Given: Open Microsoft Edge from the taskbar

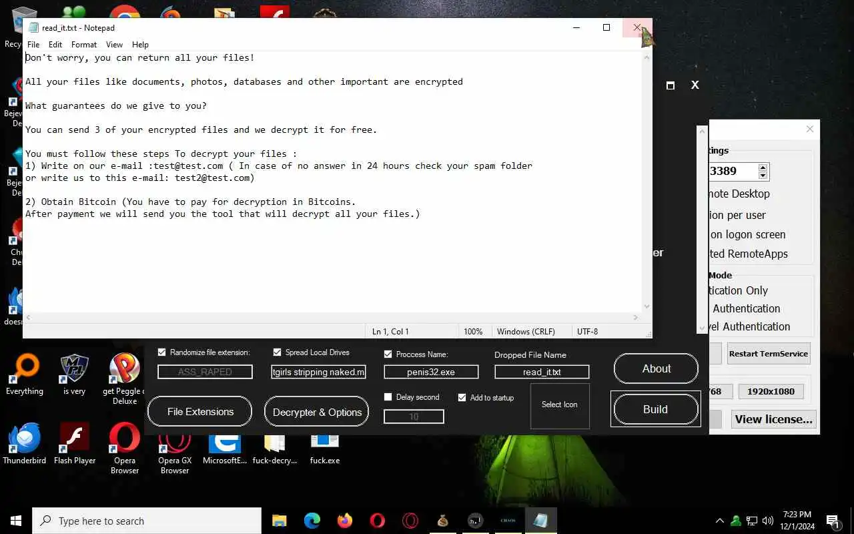Looking at the screenshot, I should (x=312, y=521).
